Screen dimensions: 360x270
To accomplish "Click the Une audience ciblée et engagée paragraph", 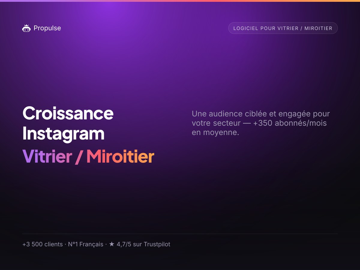I will click(x=261, y=123).
